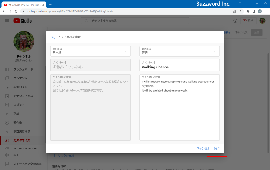Open the hamburger navigation menu
The width and height of the screenshot is (270, 170).
point(7,21)
